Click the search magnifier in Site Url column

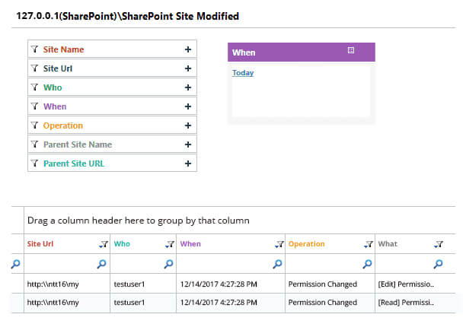101,263
